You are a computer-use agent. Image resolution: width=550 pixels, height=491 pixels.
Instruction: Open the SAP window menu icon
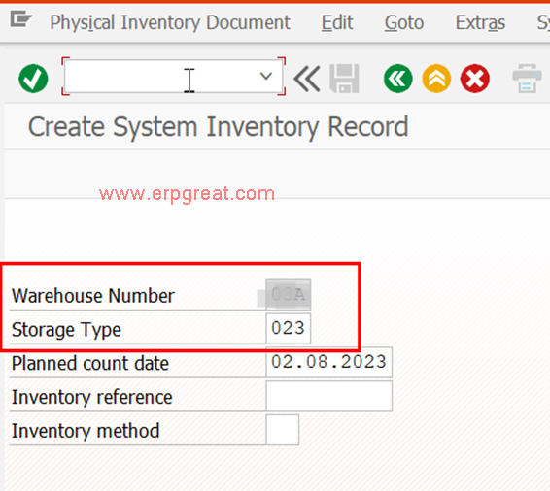coord(20,19)
